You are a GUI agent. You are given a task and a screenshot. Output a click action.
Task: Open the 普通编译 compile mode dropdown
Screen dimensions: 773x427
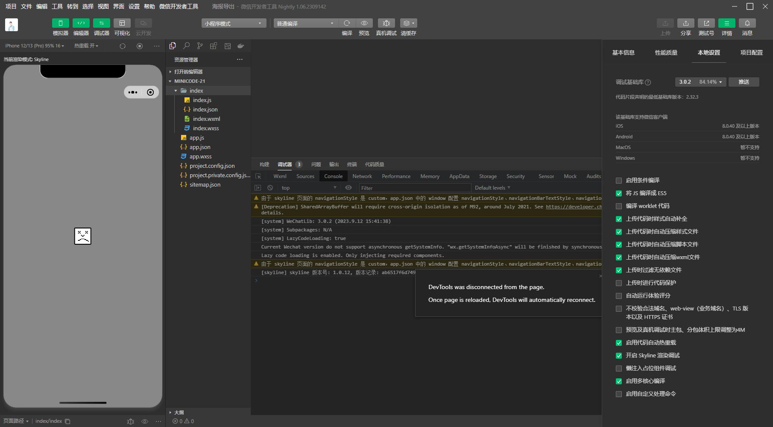[306, 23]
